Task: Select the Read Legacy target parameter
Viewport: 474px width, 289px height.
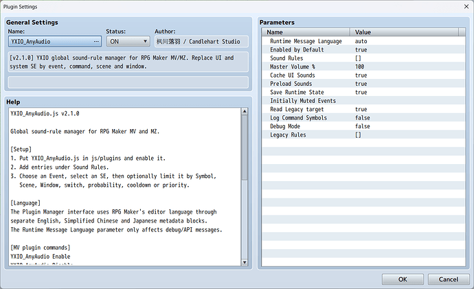Action: click(363, 109)
